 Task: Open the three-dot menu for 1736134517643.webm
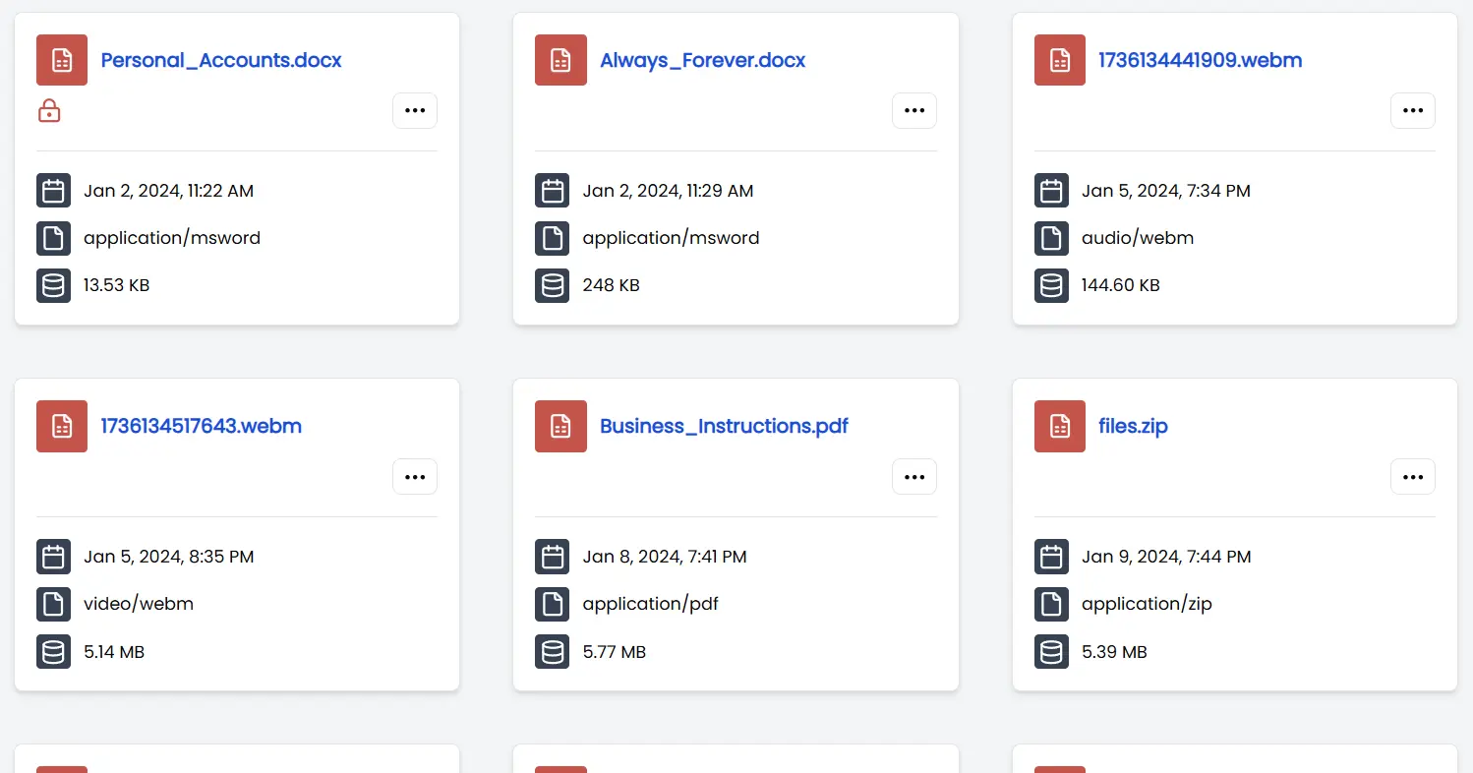(415, 476)
